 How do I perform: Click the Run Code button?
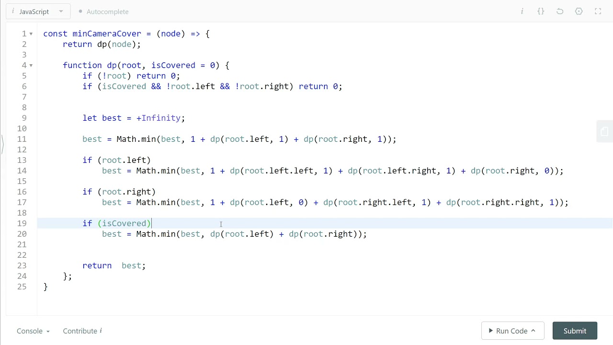(512, 331)
